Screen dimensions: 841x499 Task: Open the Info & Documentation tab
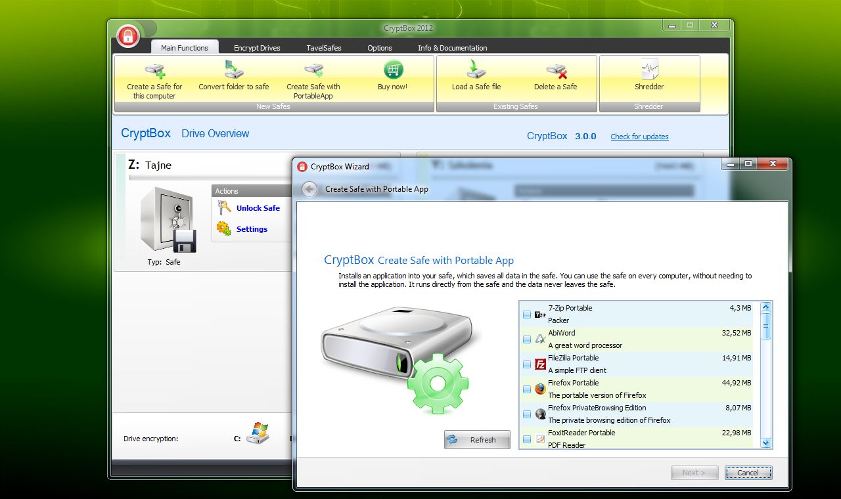(x=453, y=48)
